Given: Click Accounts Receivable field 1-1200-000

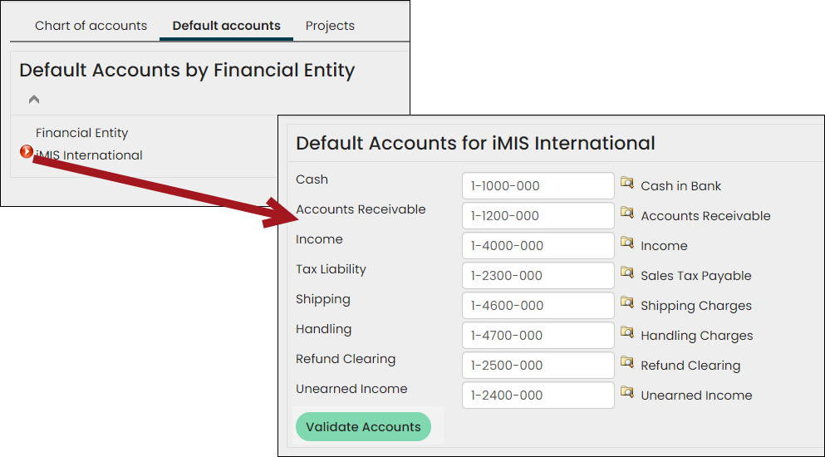Looking at the screenshot, I should click(x=538, y=216).
